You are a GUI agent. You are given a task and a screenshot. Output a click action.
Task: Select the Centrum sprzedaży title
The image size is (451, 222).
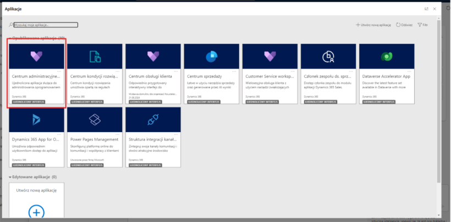tap(205, 77)
